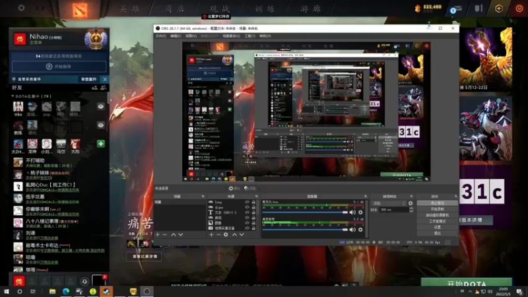This screenshot has width=528, height=297.
Task: Move scene up with arrow icon
Action: [174, 234]
